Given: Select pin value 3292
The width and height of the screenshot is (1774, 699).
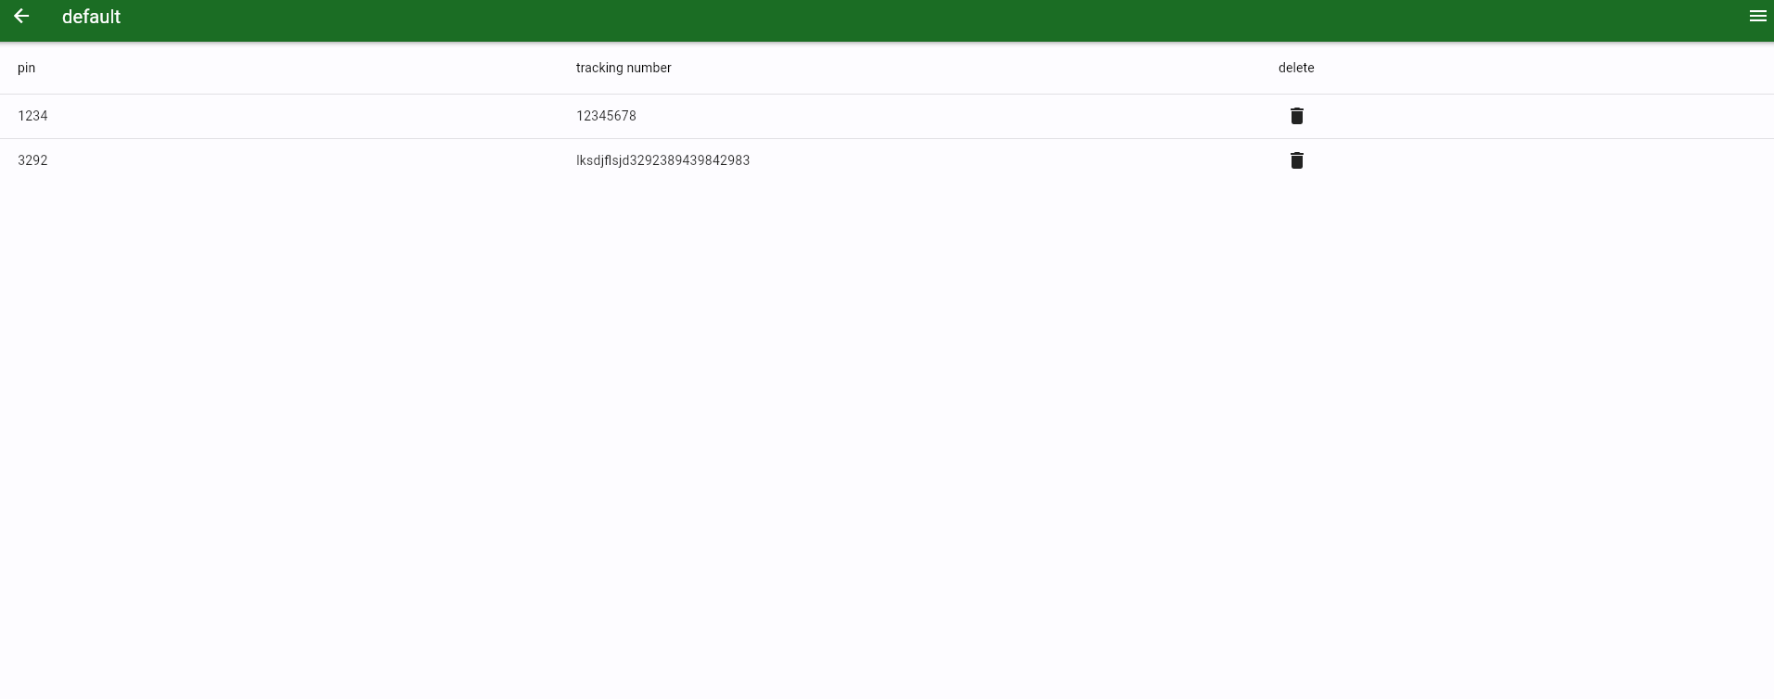Looking at the screenshot, I should [x=32, y=160].
